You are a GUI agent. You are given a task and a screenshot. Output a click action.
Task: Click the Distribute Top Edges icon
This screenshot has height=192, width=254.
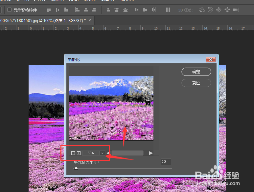[108, 10]
